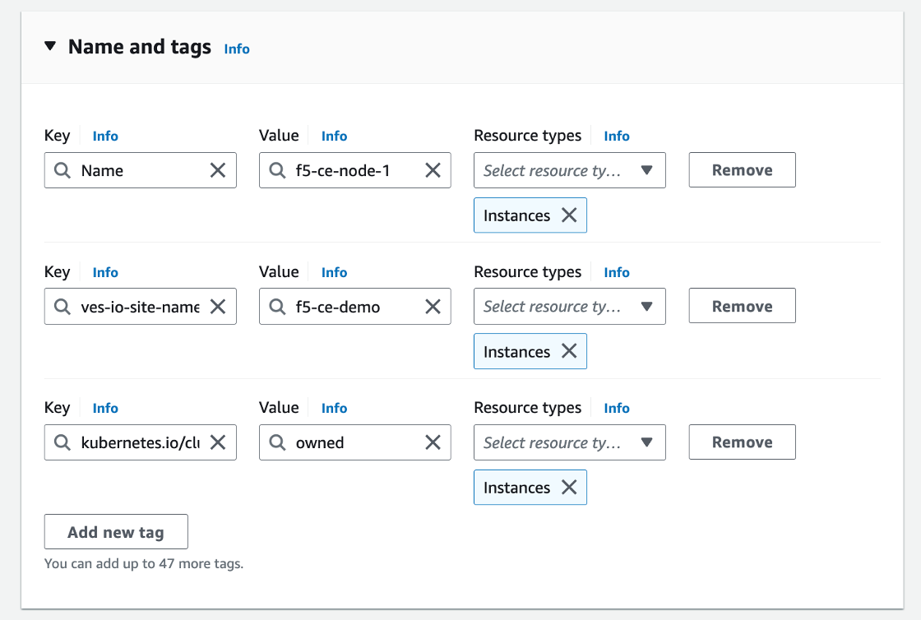
Task: Toggle off Instances on the kubernetes.io tag row
Action: click(568, 487)
